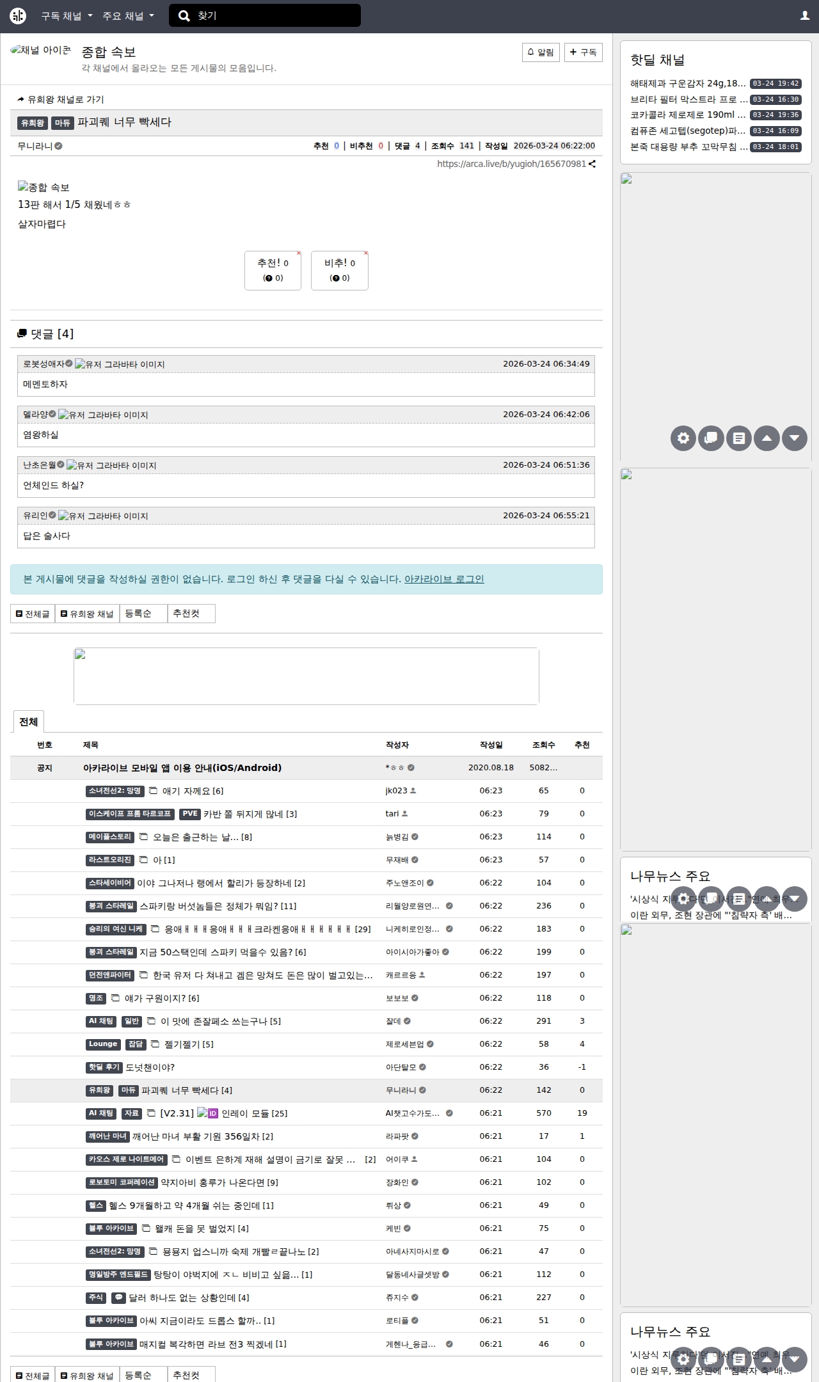Click 추천컷 button just below the login notice
This screenshot has height=1382, width=819.
[191, 614]
